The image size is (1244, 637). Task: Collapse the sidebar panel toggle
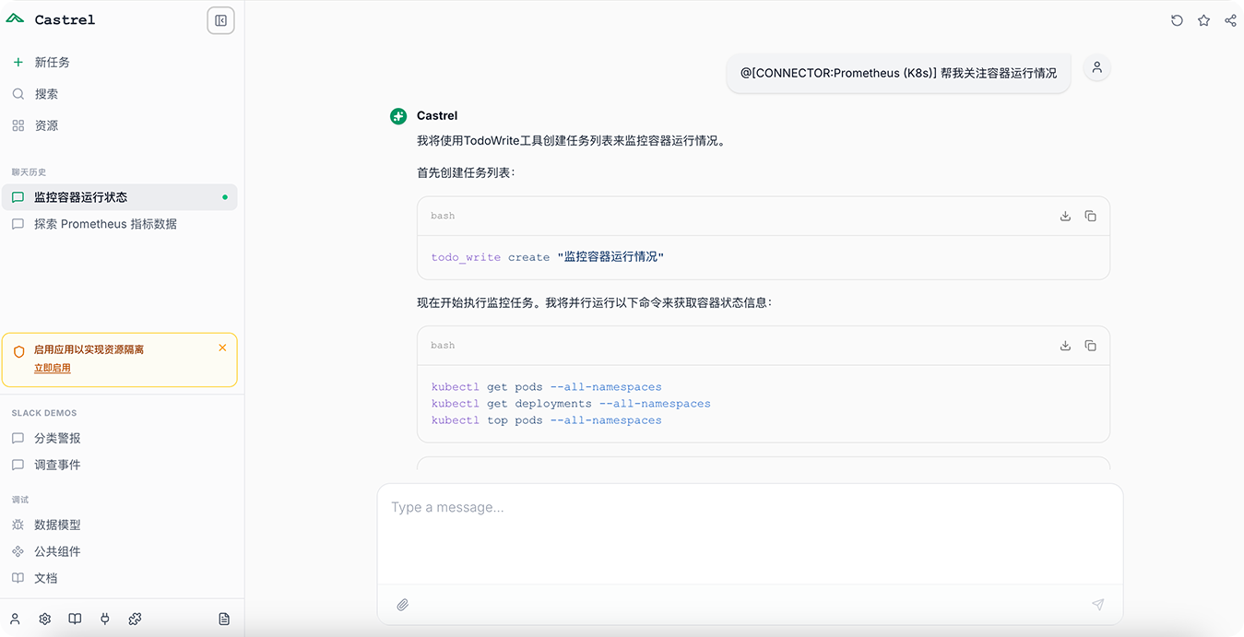[x=220, y=20]
